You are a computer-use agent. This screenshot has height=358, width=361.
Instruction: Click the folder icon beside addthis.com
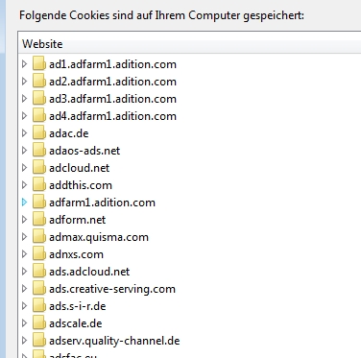point(39,184)
